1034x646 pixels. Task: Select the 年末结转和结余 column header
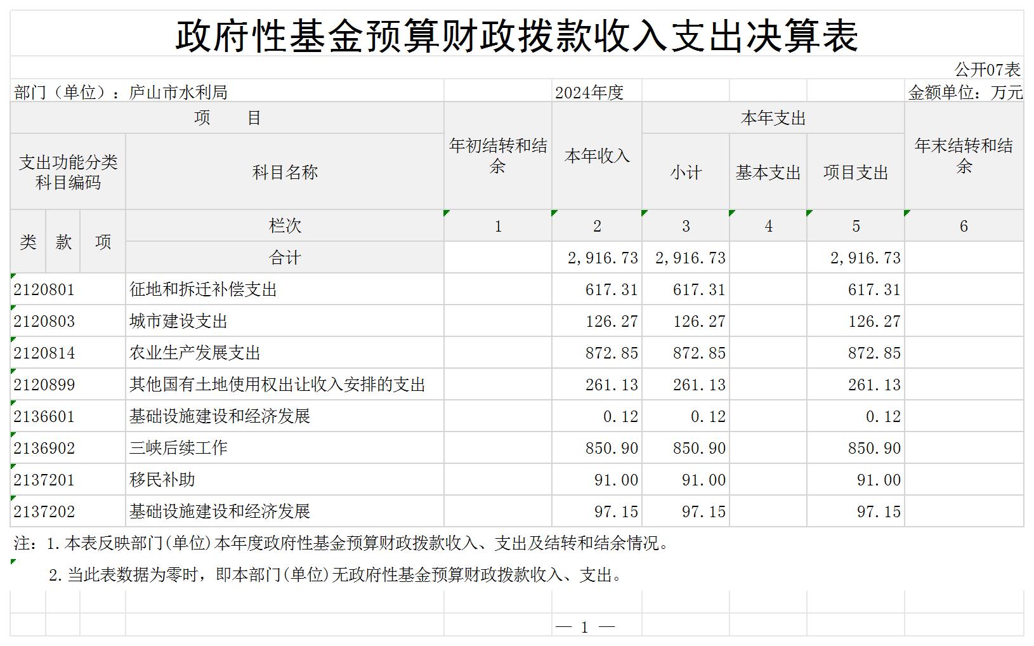(x=963, y=156)
